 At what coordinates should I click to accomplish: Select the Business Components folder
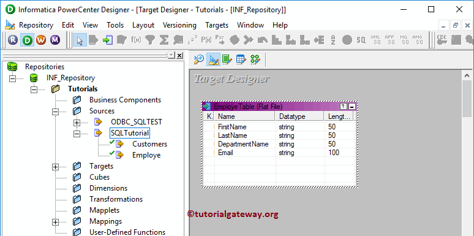tap(125, 100)
